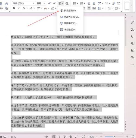
Task: Click the decrease font size icon
Action: coord(54,3)
